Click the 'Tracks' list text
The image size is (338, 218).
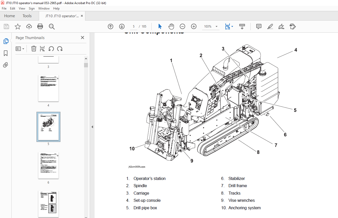234,193
